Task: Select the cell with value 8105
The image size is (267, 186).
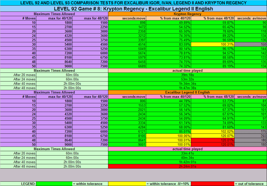Action: [x=127, y=136]
